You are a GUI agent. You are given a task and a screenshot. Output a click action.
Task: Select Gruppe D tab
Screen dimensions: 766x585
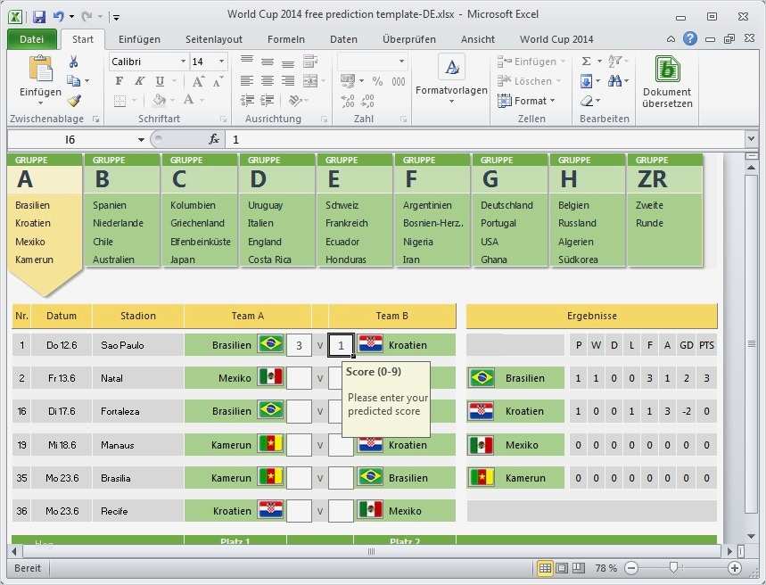(277, 210)
